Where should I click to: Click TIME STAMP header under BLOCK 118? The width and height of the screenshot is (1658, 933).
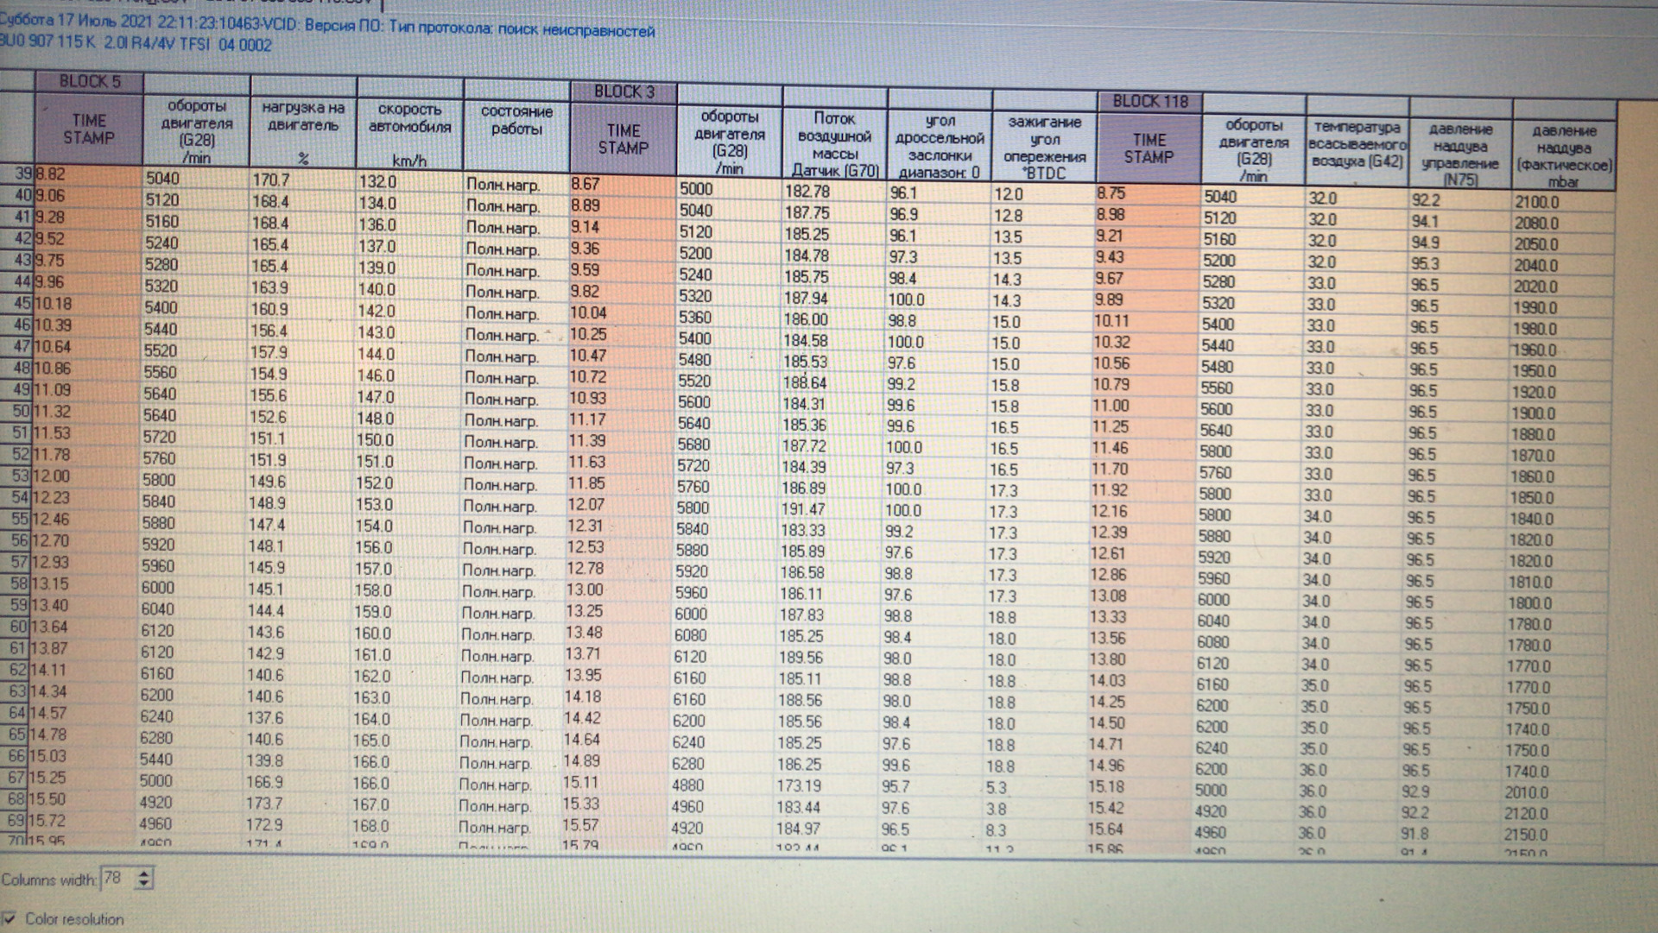pyautogui.click(x=1149, y=148)
